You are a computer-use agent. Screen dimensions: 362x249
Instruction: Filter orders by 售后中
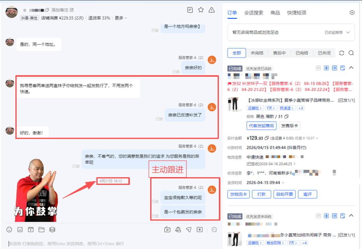279,53
